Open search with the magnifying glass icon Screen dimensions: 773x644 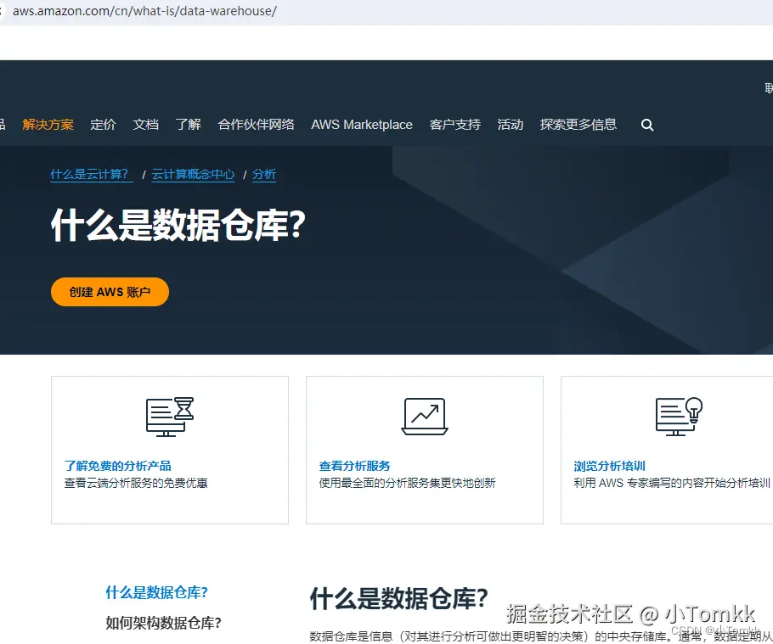(647, 125)
